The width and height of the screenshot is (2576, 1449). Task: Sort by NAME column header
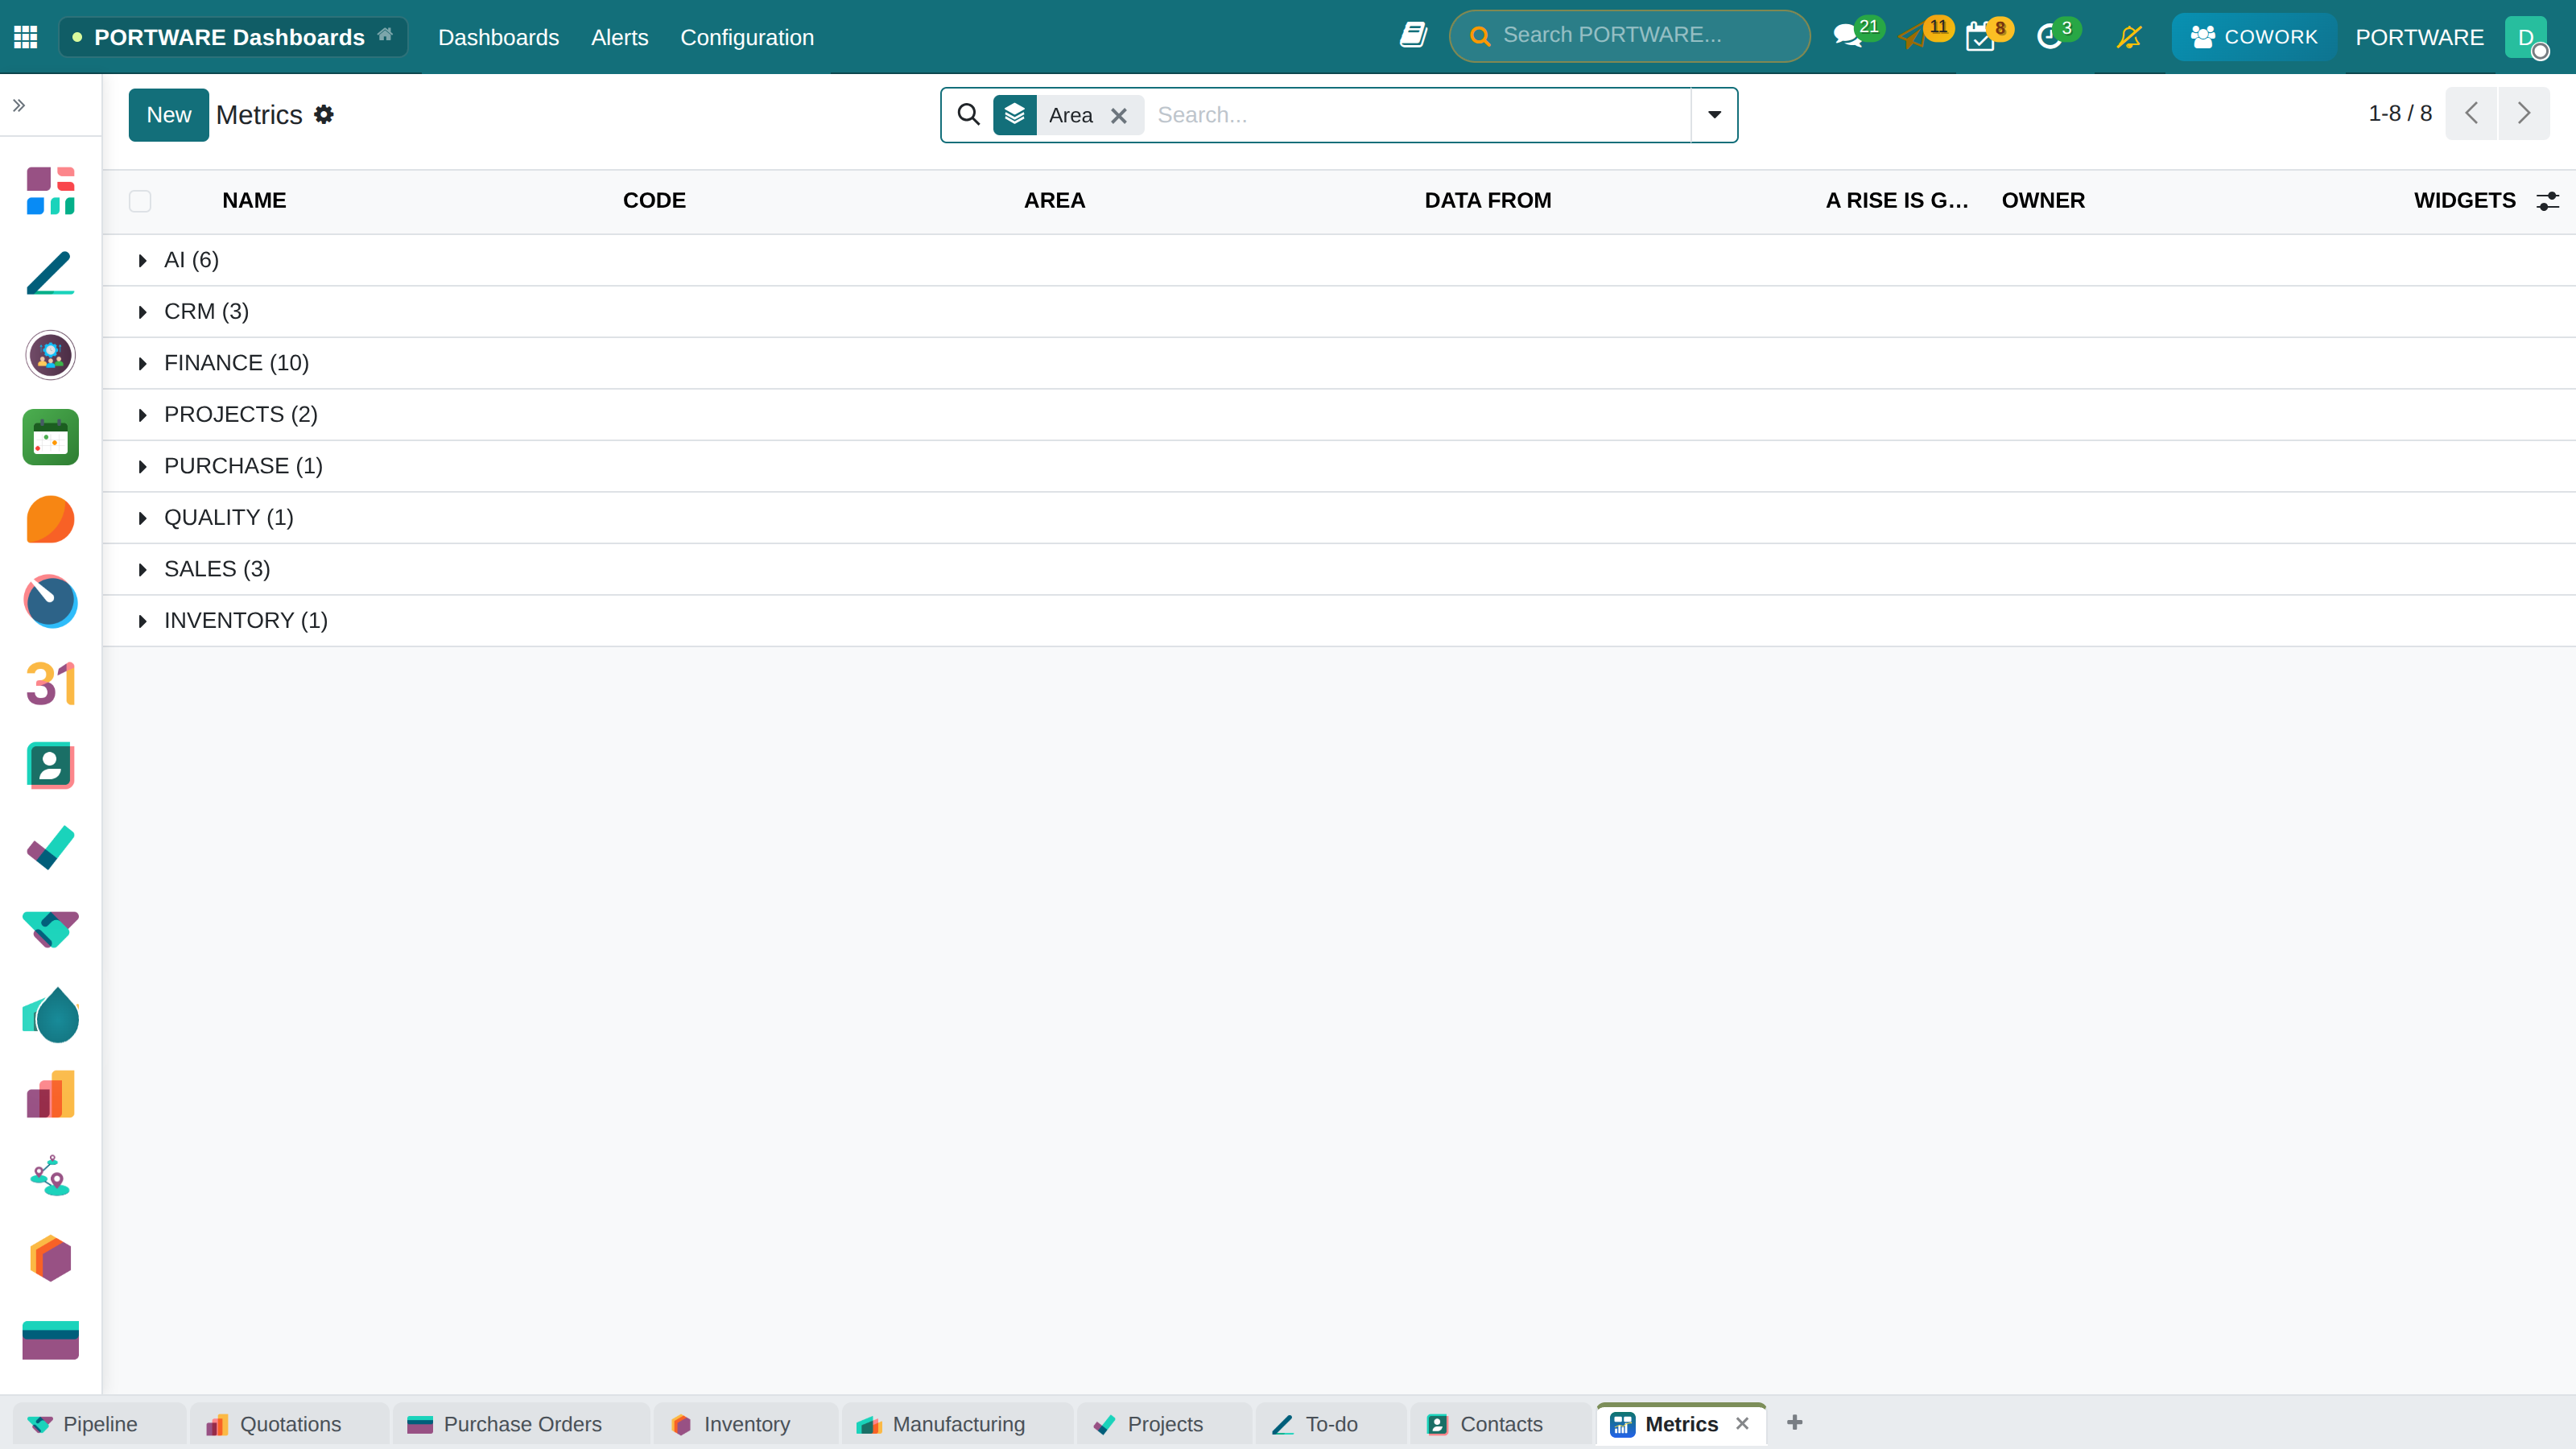click(x=254, y=201)
